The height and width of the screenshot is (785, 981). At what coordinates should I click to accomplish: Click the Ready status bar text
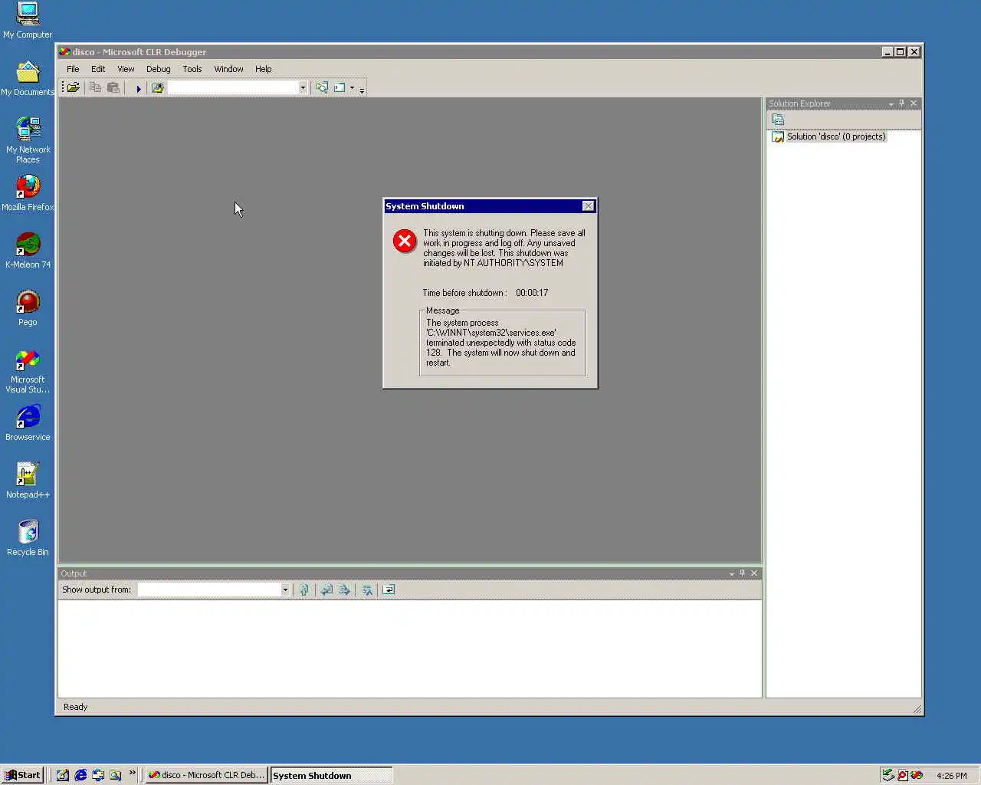click(x=75, y=707)
